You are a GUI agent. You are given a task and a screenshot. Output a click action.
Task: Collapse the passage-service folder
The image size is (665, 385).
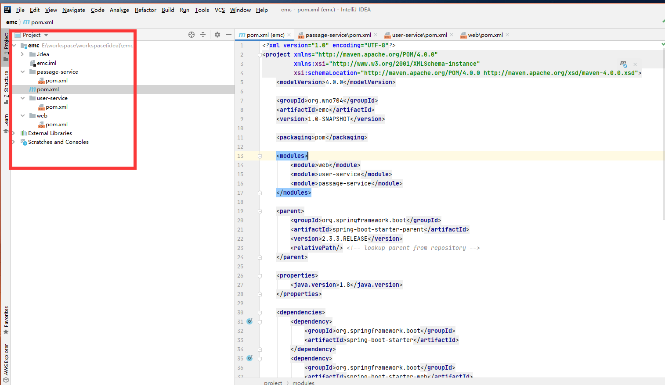pyautogui.click(x=22, y=72)
